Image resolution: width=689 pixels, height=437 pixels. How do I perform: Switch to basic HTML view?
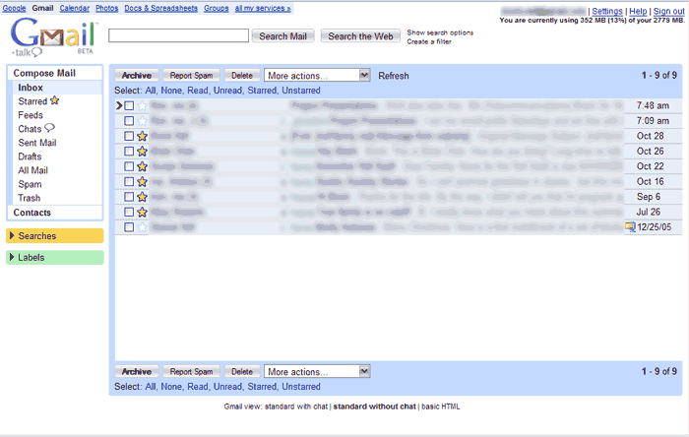(441, 406)
